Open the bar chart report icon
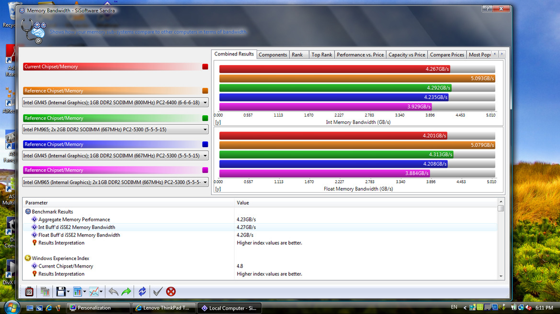This screenshot has width=560, height=314. [x=77, y=292]
